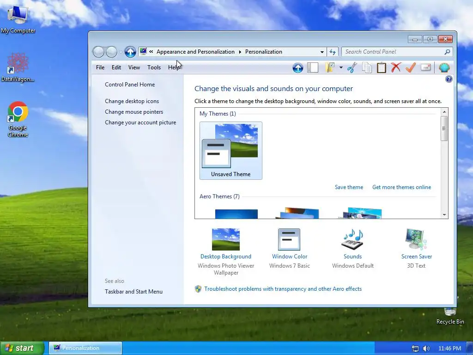
Task: Open Troubleshoot problems with transparency link
Action: point(283,289)
